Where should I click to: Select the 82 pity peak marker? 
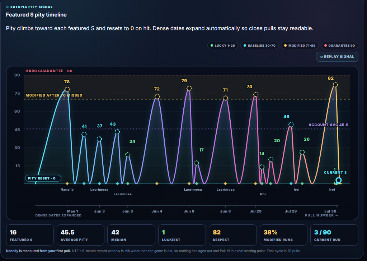pyautogui.click(x=335, y=85)
